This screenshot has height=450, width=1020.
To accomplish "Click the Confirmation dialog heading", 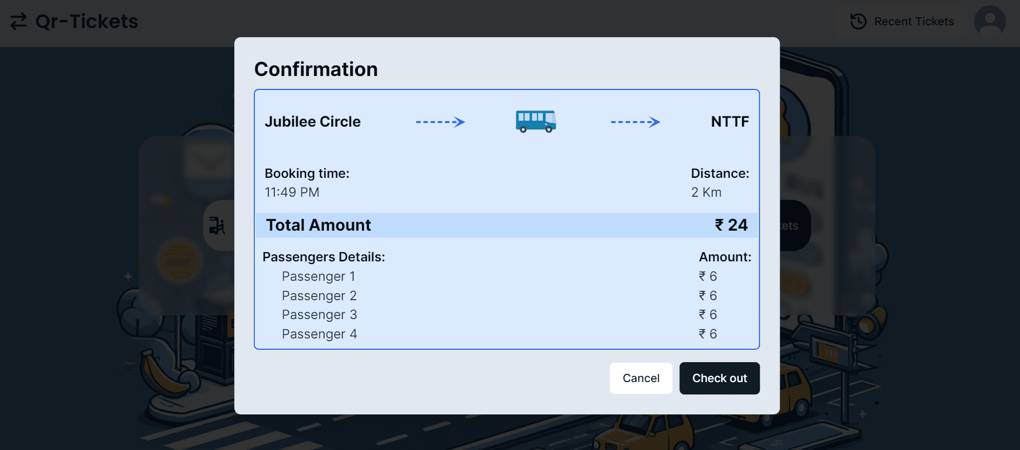I will (x=316, y=70).
